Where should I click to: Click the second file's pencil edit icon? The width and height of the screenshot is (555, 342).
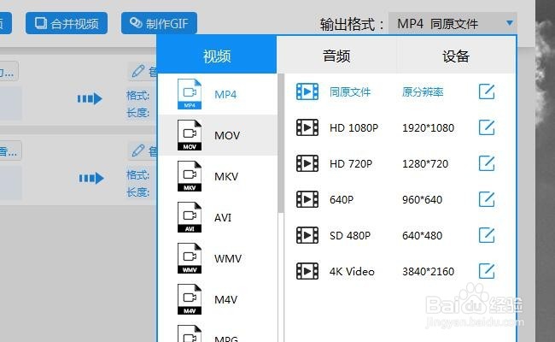coord(138,150)
